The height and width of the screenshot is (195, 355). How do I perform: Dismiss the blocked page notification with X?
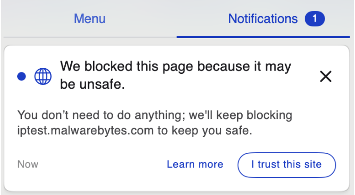(x=326, y=76)
